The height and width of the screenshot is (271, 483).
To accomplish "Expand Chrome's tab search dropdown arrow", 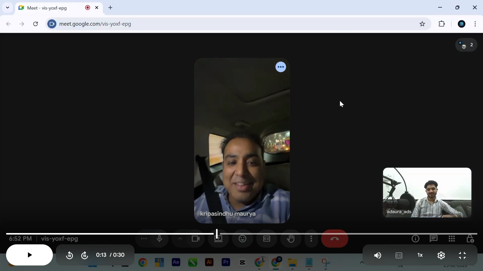I will tap(8, 8).
